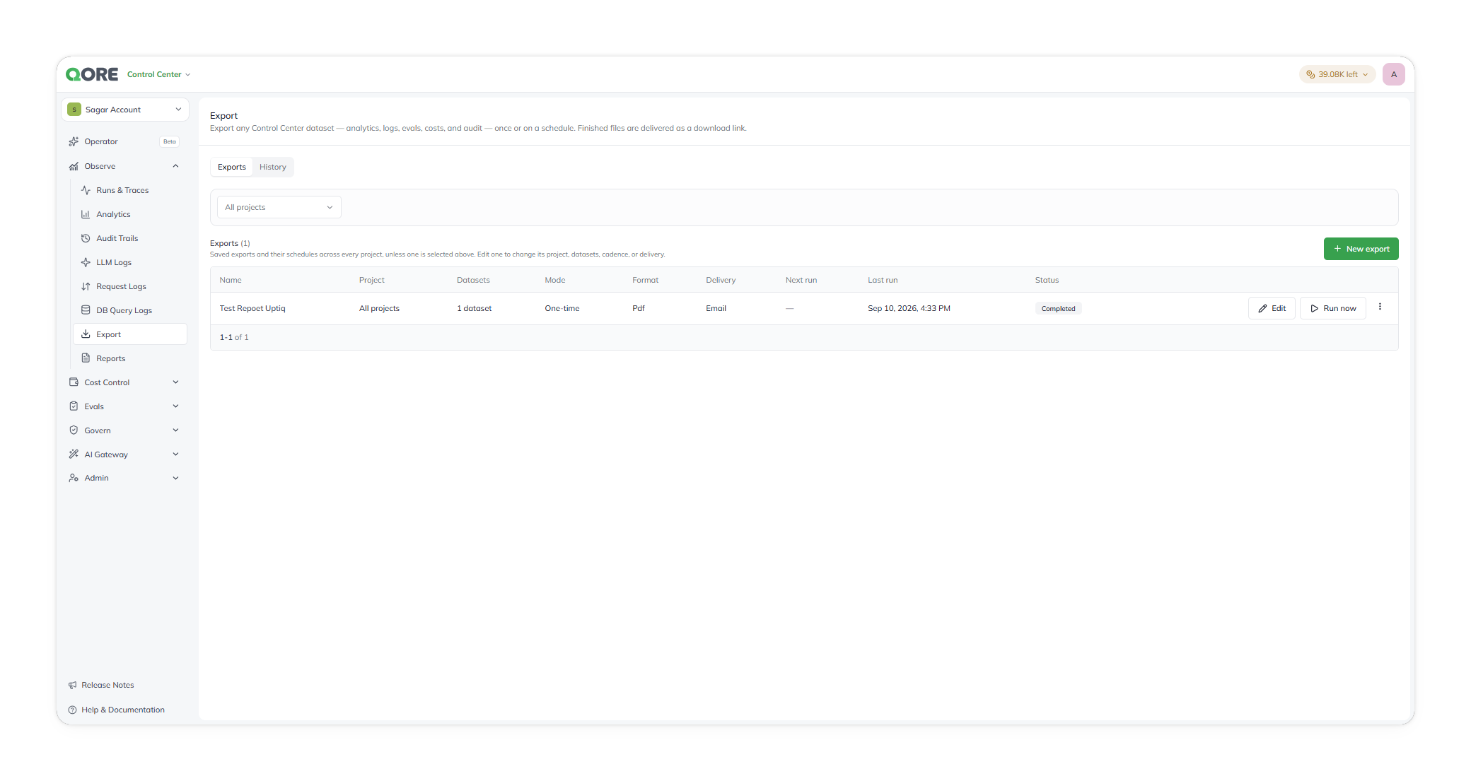Edit the Test Repoet Uptiq export
1471x781 pixels.
(1272, 308)
